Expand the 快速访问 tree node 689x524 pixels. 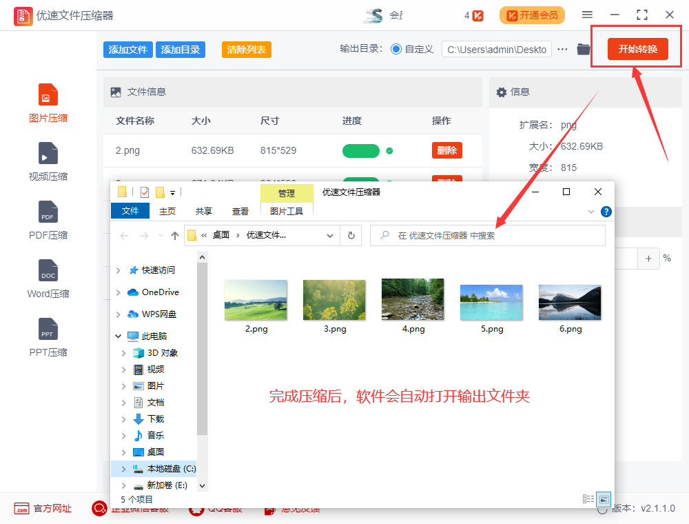(x=119, y=270)
